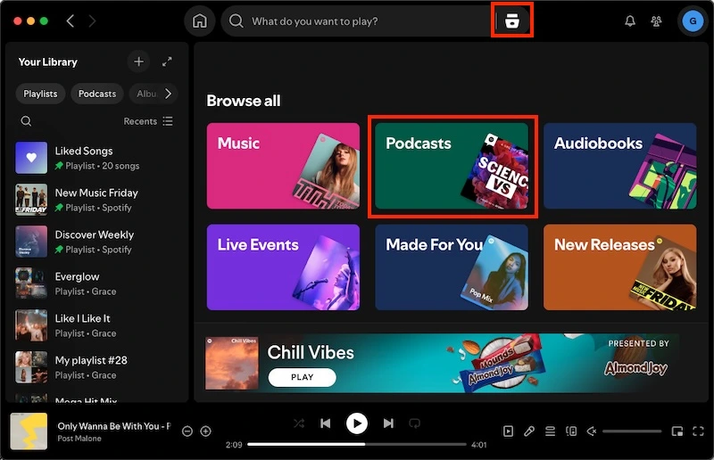The width and height of the screenshot is (714, 460).
Task: Open the Podcasts browse card
Action: [x=452, y=166]
